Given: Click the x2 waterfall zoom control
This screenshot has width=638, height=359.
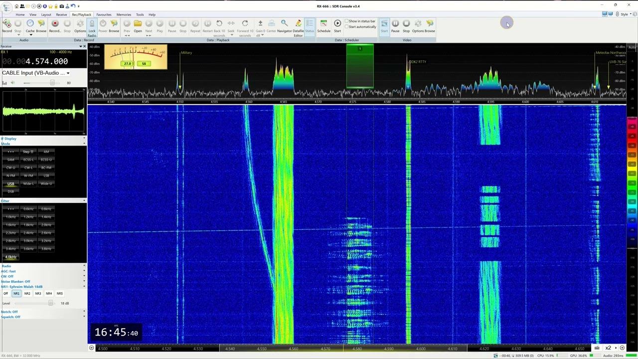Looking at the screenshot, I should point(608,348).
